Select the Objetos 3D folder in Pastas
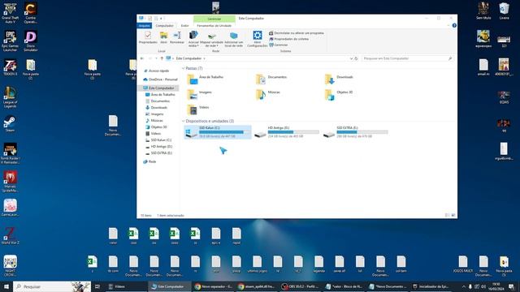Viewport: 520px width, 292px height. 339,95
